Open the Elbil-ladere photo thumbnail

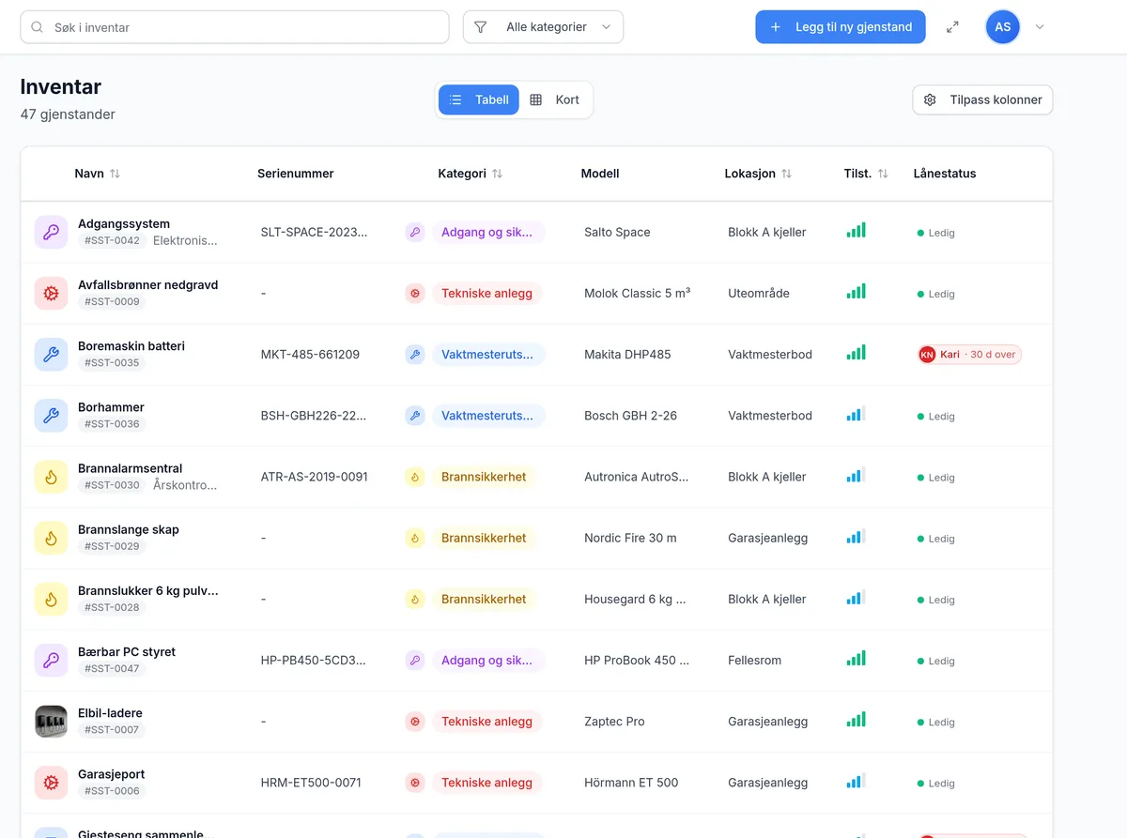tap(51, 722)
